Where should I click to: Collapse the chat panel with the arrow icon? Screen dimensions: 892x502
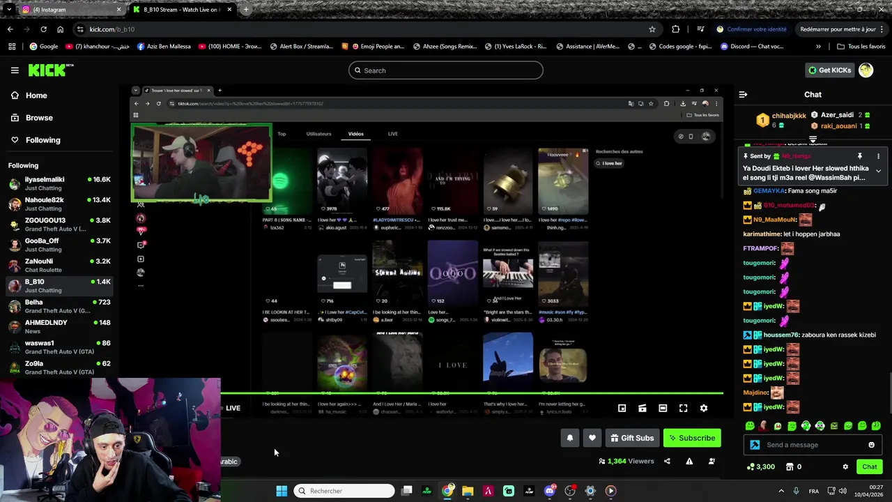click(743, 95)
